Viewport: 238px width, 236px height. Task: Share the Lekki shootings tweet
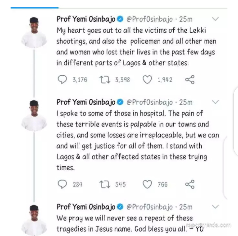tap(190, 80)
